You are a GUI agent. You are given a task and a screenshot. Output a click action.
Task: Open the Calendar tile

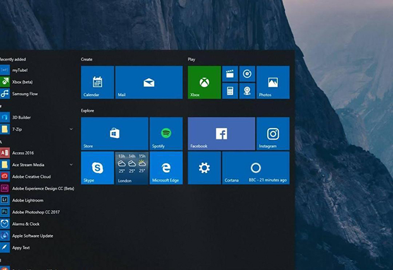[x=97, y=83]
